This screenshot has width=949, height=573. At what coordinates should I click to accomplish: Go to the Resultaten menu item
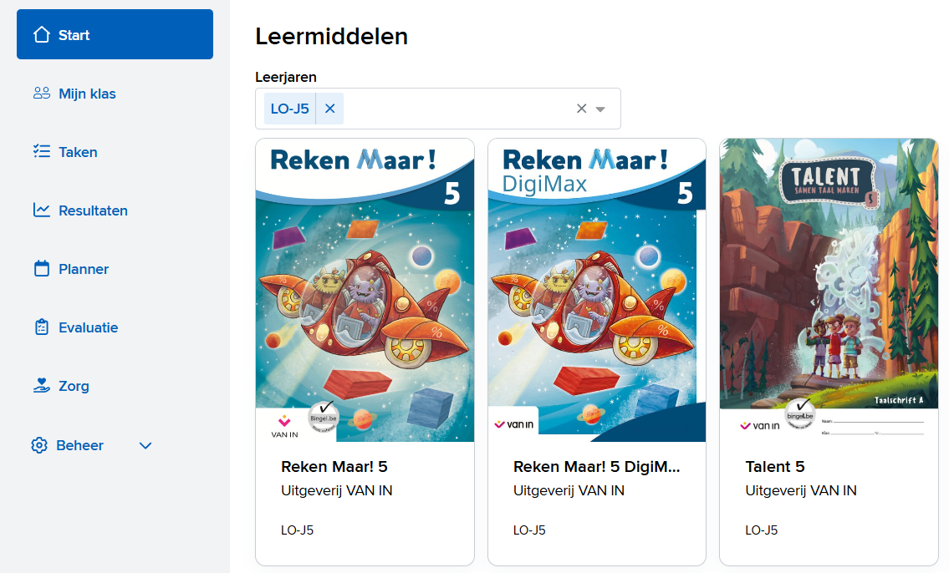(x=93, y=210)
